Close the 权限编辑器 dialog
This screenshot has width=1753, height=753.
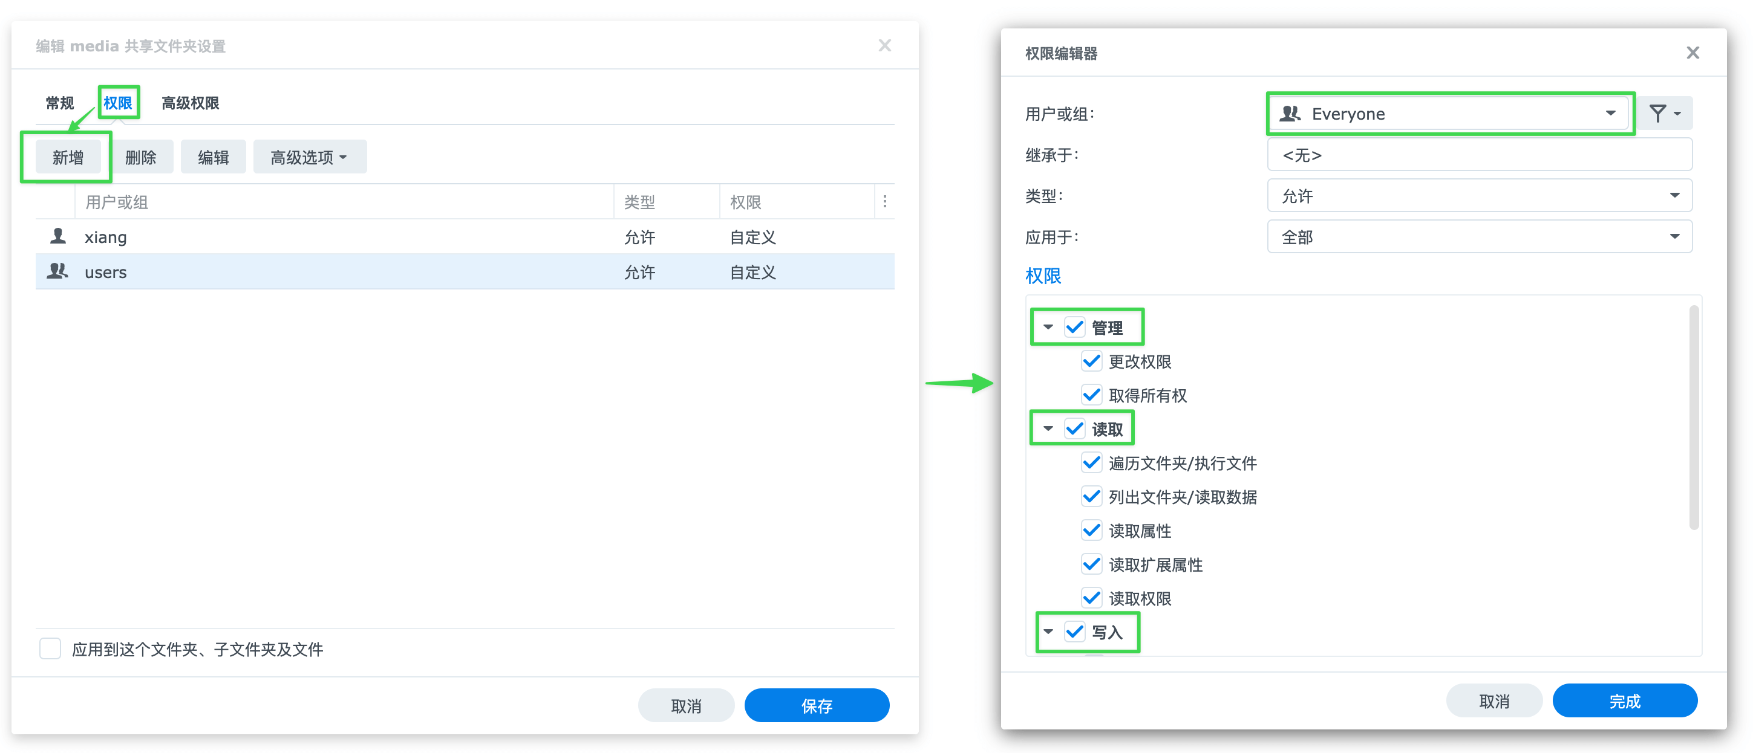coord(1693,53)
